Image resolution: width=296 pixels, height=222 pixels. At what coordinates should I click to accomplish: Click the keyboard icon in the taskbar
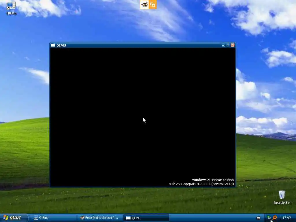tap(258, 218)
